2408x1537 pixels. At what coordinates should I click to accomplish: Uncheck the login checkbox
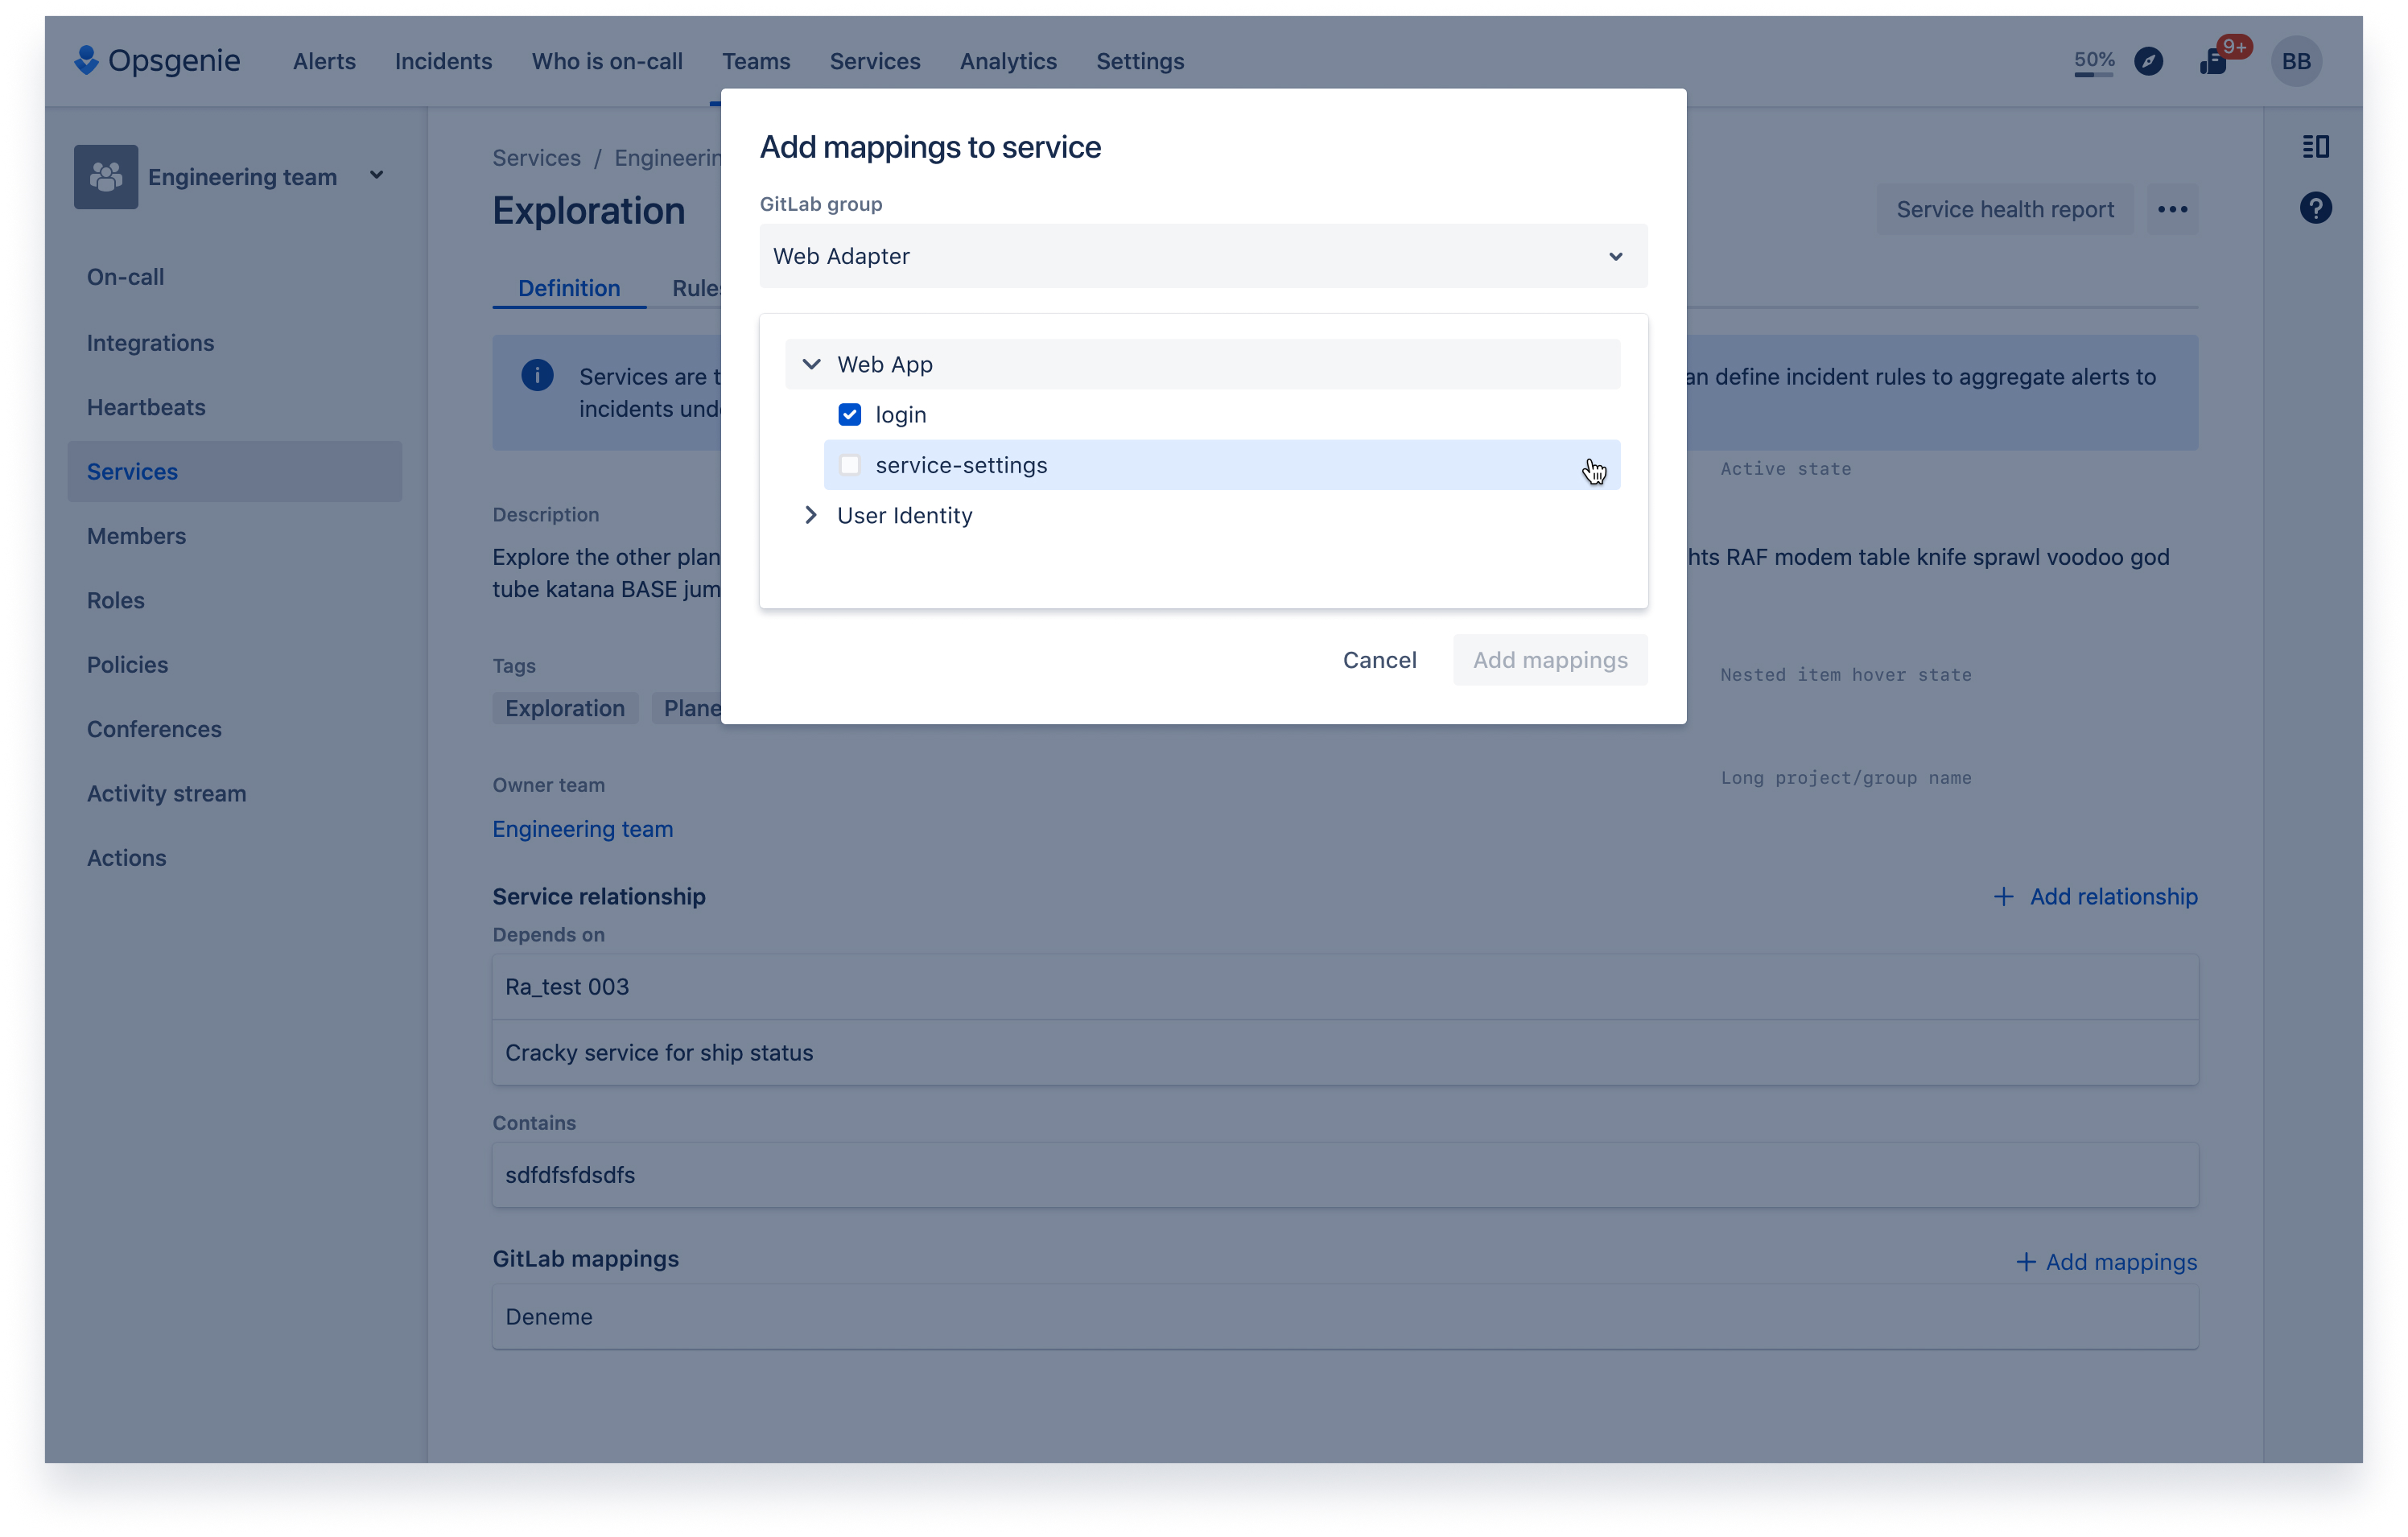pos(849,414)
